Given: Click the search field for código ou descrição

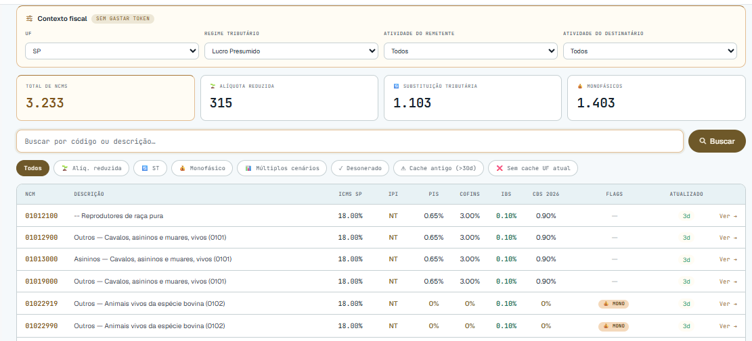Looking at the screenshot, I should [350, 141].
